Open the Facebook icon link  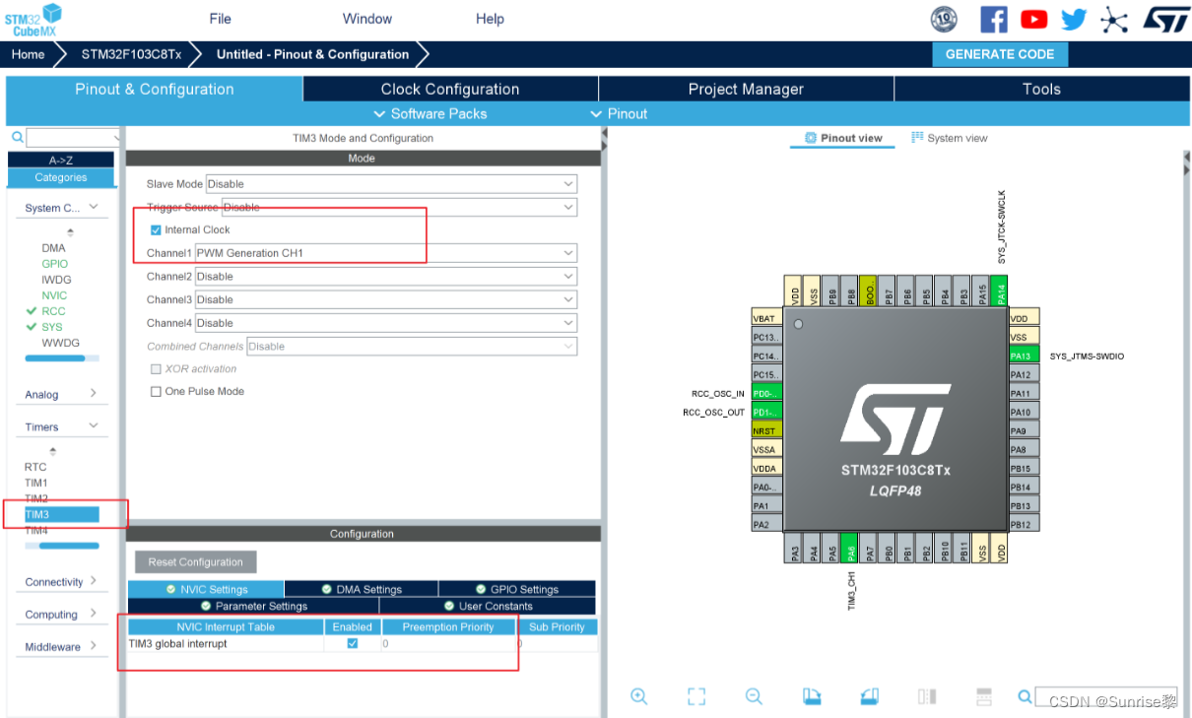click(x=993, y=19)
